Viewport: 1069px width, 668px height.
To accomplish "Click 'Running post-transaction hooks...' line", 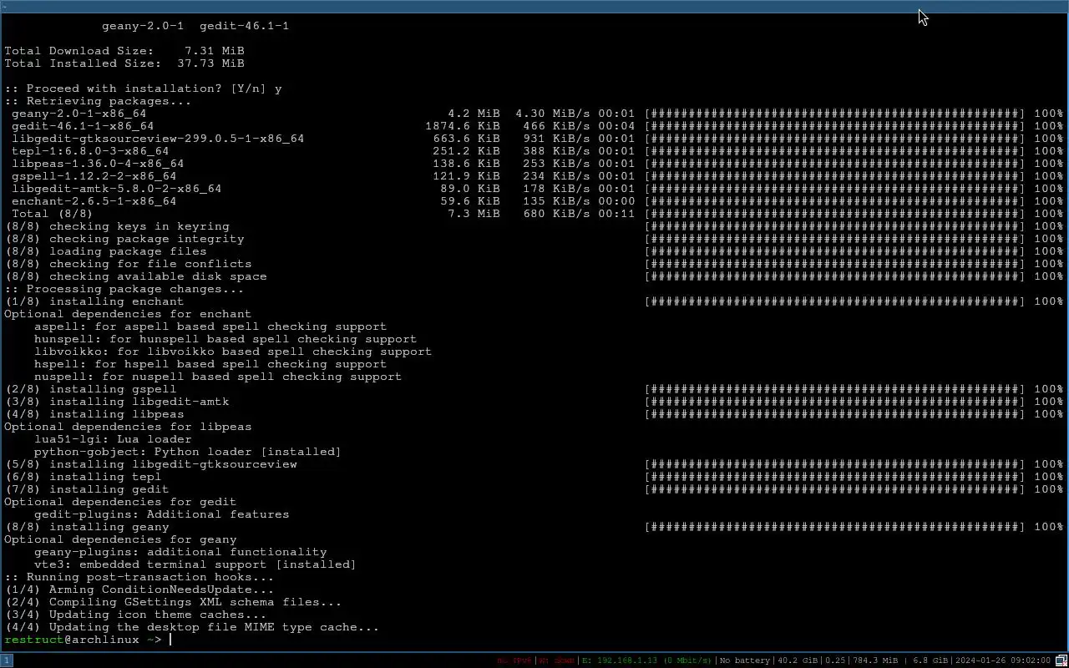I will [x=139, y=577].
